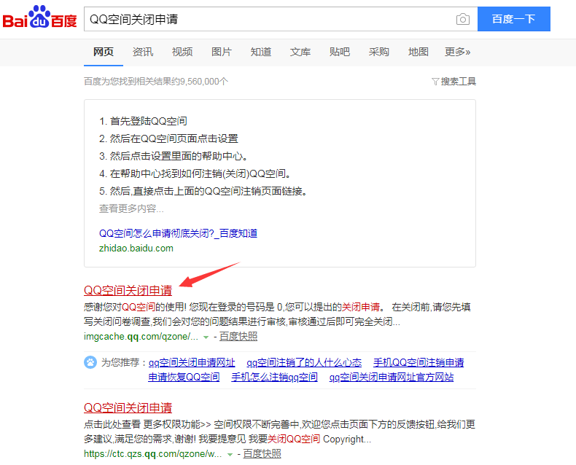
Task: Select the 网页 tab
Action: tap(104, 52)
